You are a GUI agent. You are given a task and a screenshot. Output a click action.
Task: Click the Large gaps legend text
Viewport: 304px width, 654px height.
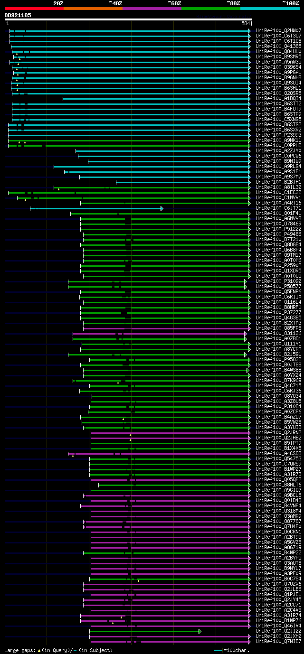click(58, 650)
